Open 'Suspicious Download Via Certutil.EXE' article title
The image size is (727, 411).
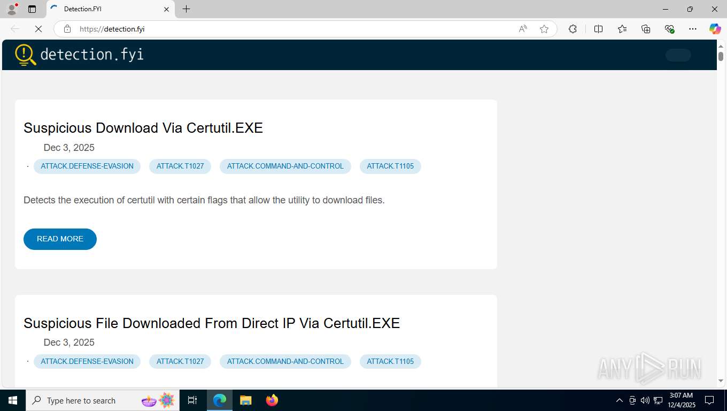(143, 128)
